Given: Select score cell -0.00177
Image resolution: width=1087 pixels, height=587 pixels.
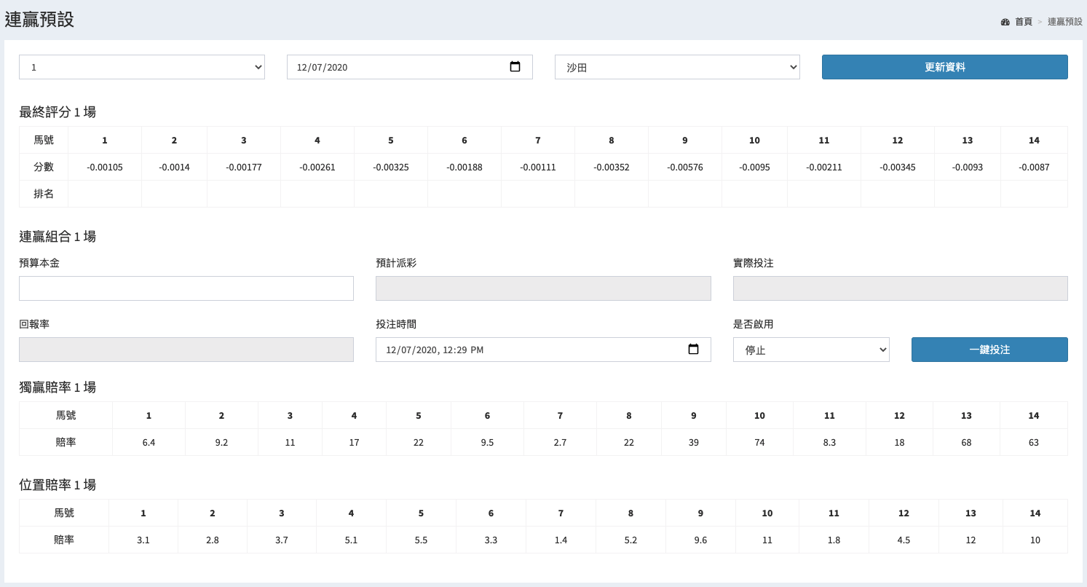Looking at the screenshot, I should point(244,167).
